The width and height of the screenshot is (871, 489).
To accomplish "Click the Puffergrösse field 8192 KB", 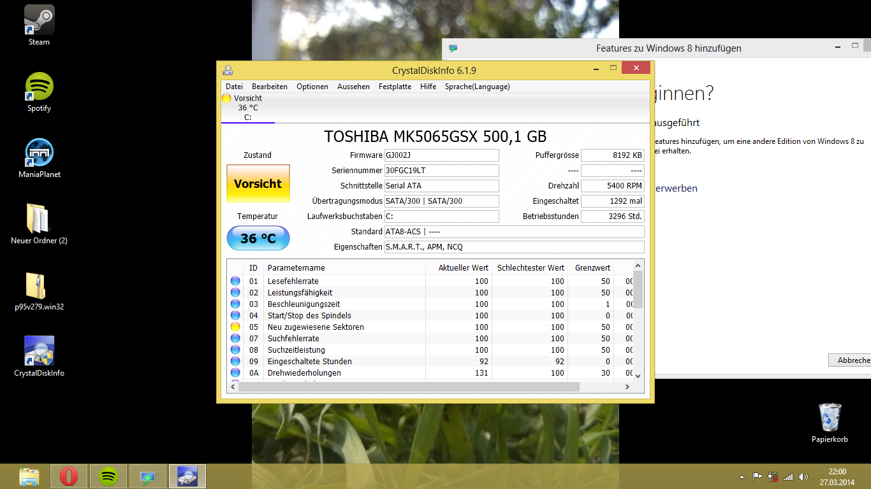I will [613, 155].
